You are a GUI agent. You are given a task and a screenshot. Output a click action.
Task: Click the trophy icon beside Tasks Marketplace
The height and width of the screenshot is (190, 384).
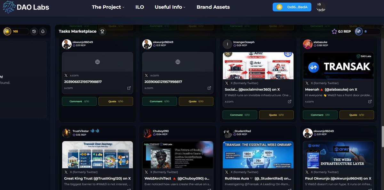pos(102,31)
